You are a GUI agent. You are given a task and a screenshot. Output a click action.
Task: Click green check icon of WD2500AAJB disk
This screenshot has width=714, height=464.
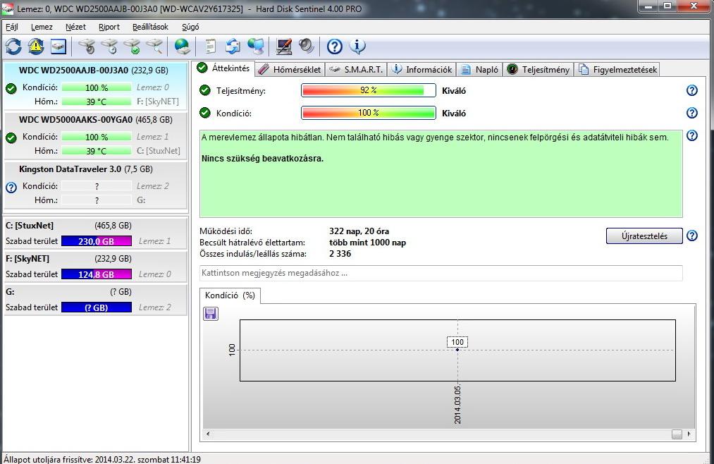[11, 88]
